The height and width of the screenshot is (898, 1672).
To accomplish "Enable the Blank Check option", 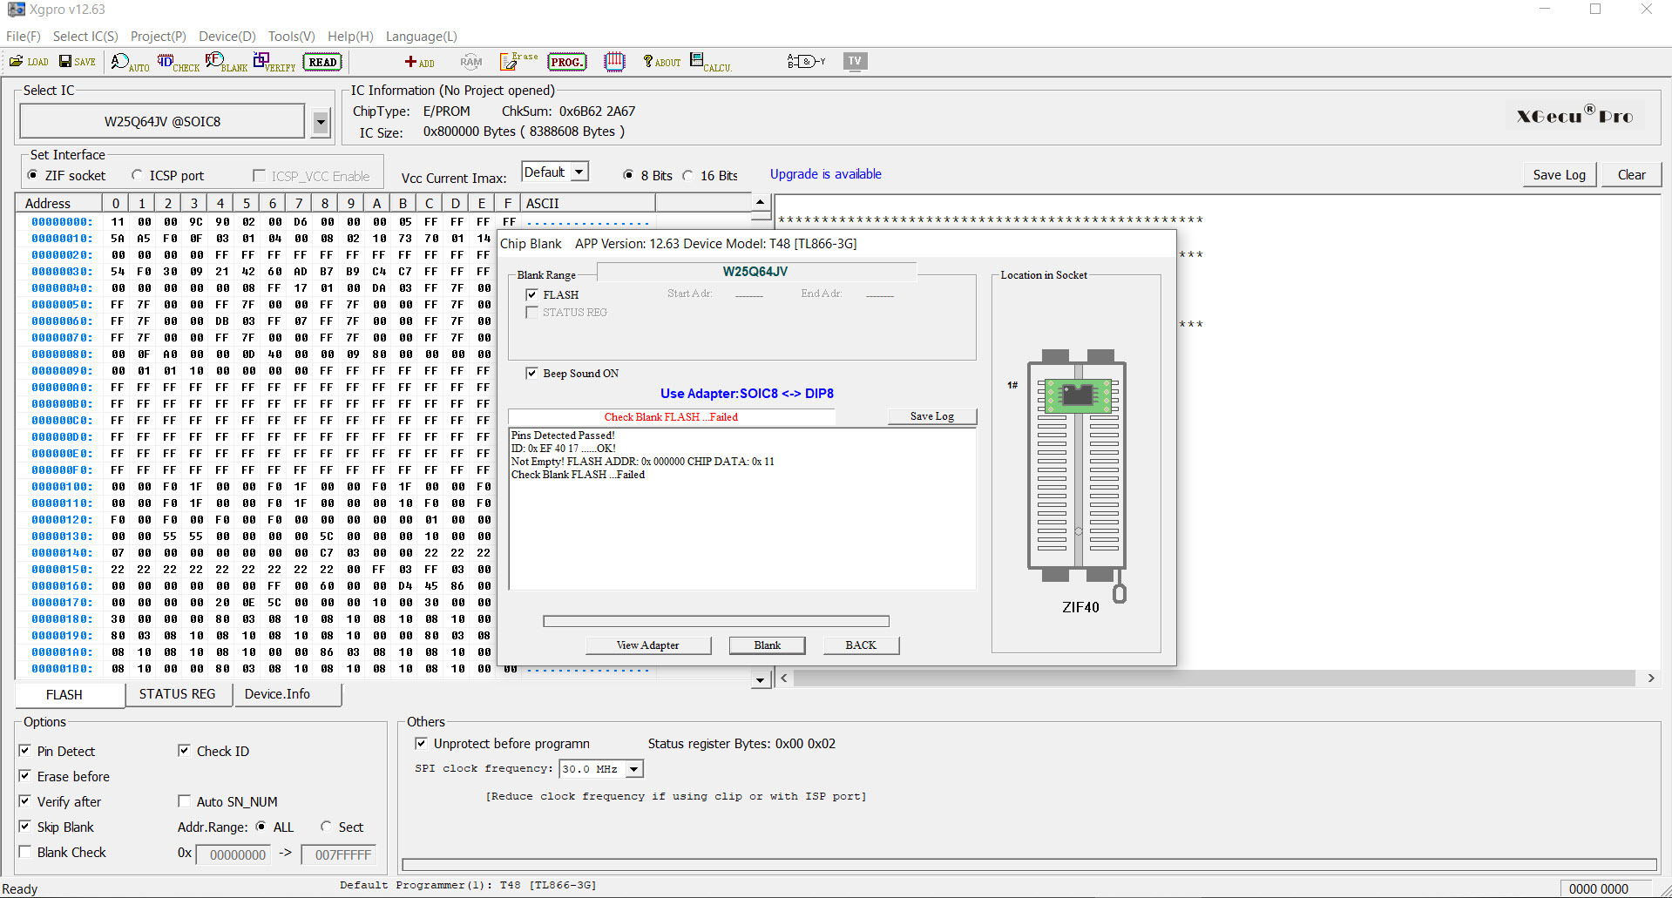I will point(25,852).
